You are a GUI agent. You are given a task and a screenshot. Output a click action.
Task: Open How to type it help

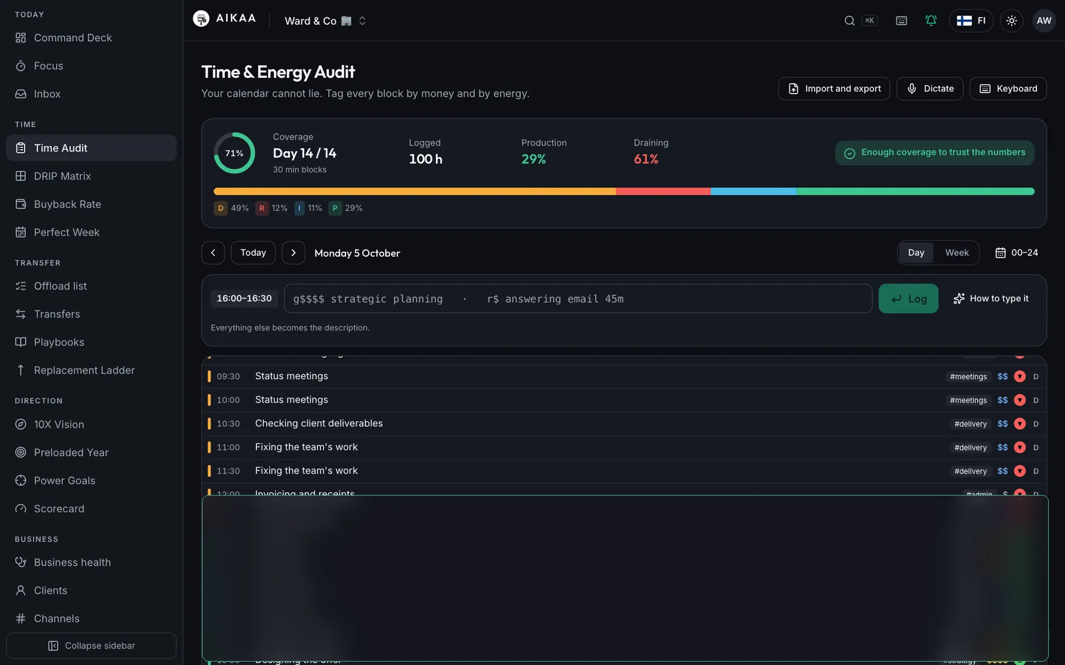[x=991, y=299]
